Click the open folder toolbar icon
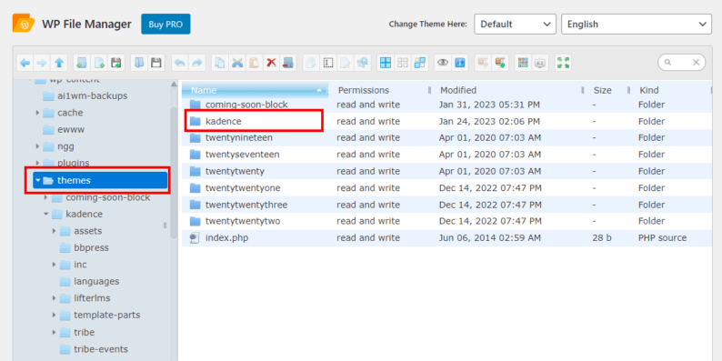This screenshot has height=361, width=722. tap(139, 63)
